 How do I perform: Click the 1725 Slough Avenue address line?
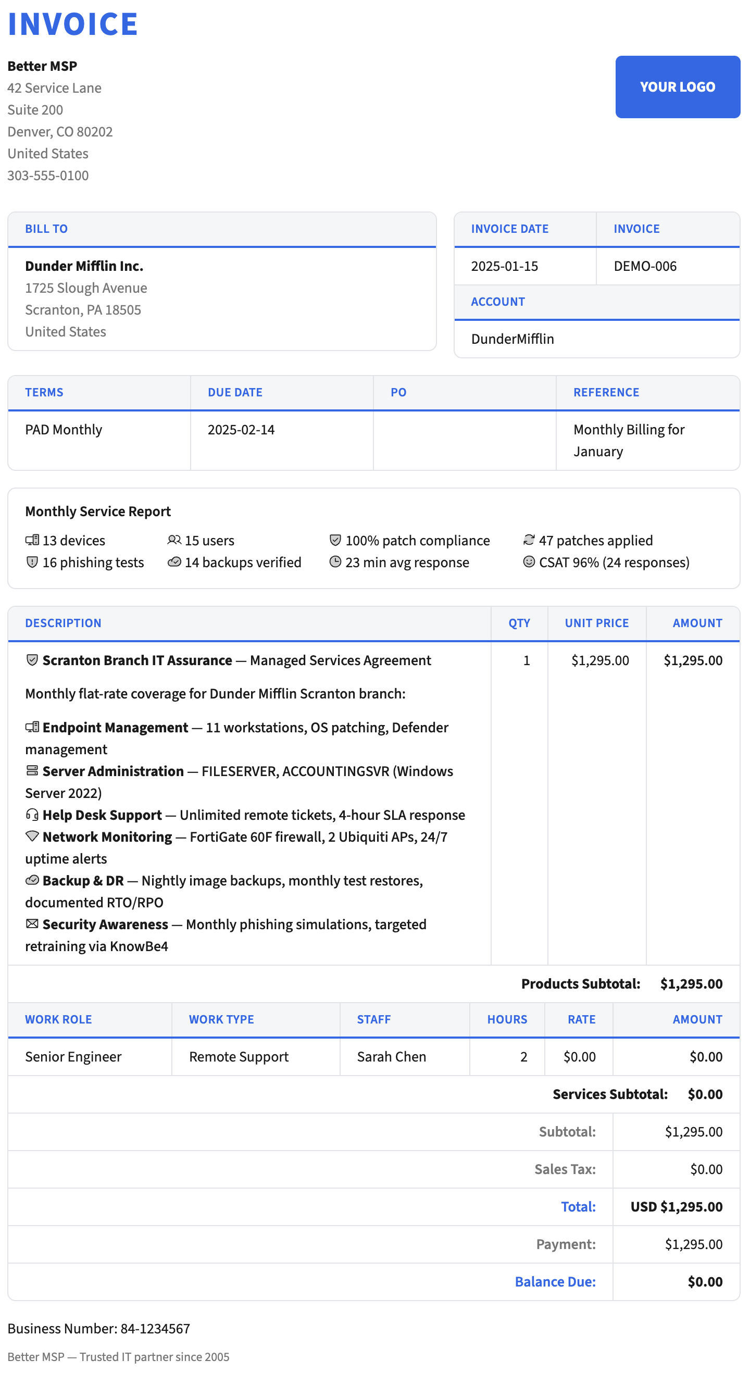coord(86,288)
